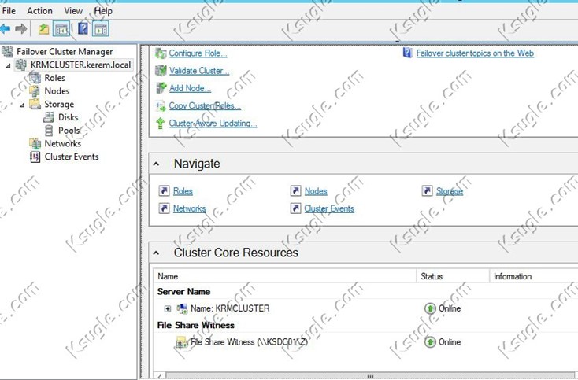The image size is (578, 380).
Task: Open the Validate Cluster link
Action: pyautogui.click(x=199, y=71)
